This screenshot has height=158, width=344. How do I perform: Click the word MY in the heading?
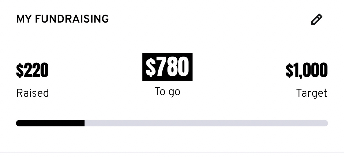(23, 19)
